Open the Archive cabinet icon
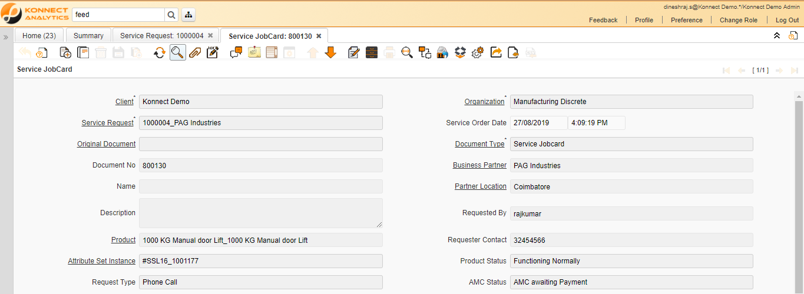This screenshot has width=804, height=294. coord(372,52)
